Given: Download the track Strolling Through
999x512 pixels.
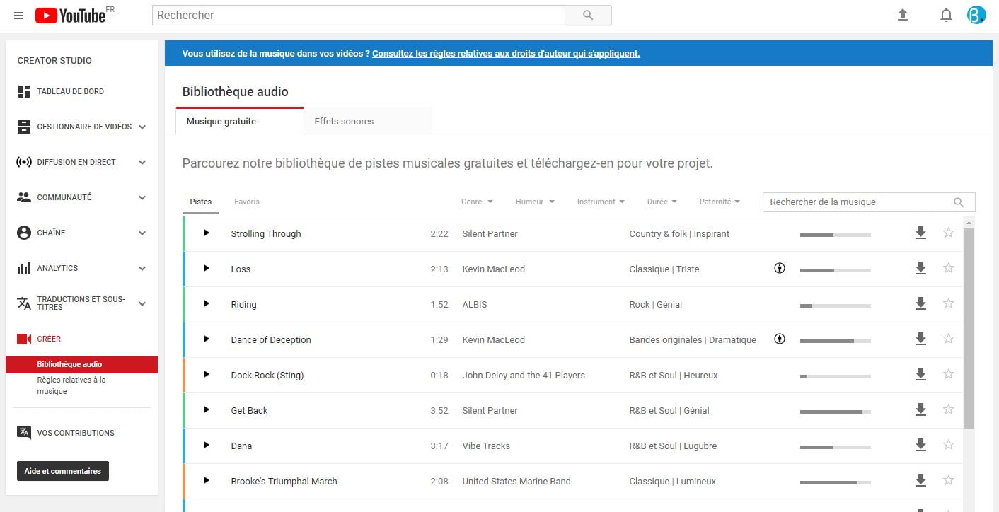Looking at the screenshot, I should click(920, 233).
